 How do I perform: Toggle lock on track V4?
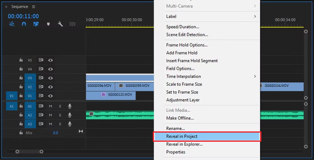(x=21, y=69)
